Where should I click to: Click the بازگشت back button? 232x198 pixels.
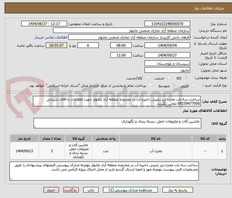tap(71, 190)
